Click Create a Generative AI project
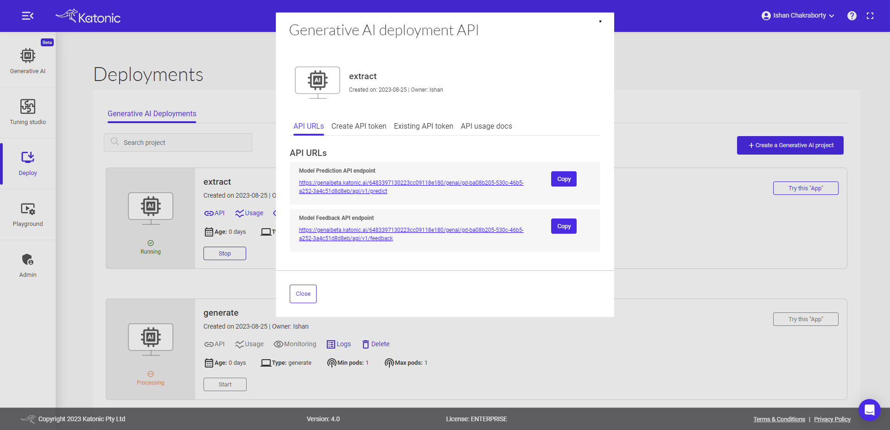The height and width of the screenshot is (430, 890). [790, 145]
